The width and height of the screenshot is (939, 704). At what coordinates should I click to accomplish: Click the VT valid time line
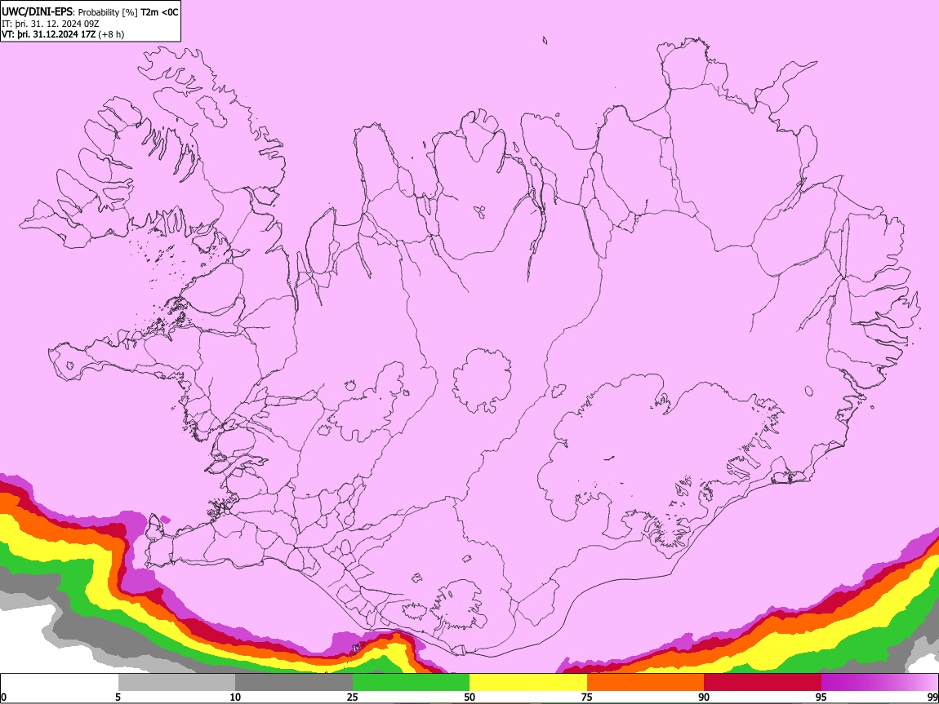point(63,34)
